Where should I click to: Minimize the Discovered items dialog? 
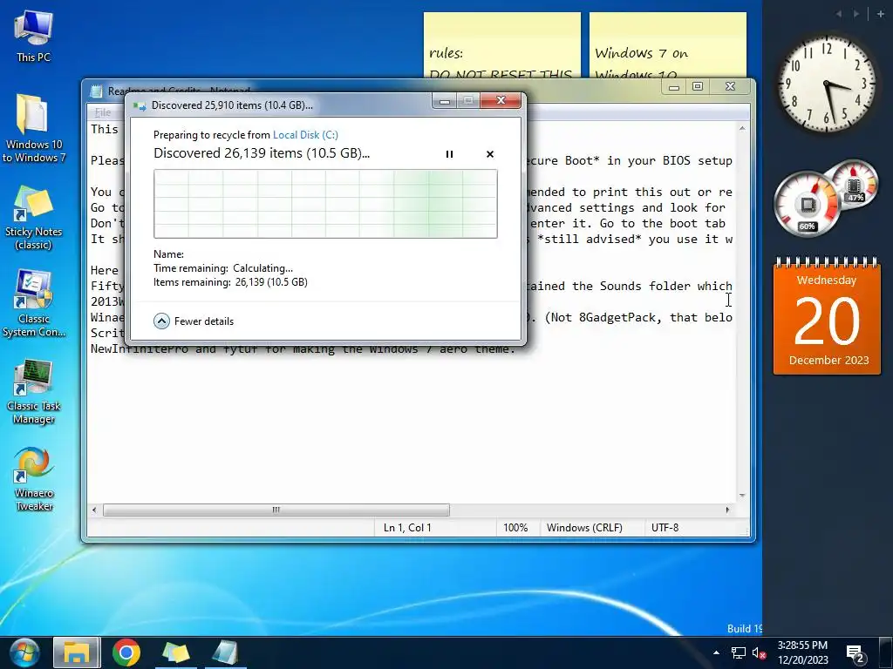point(445,101)
